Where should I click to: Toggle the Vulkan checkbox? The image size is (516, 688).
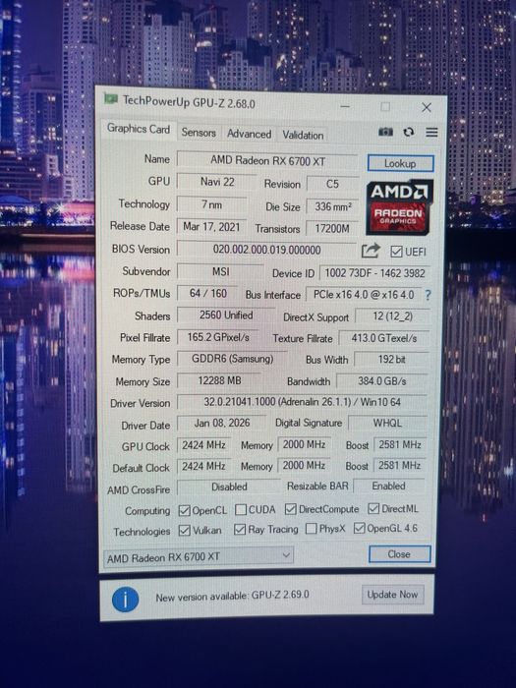click(x=185, y=530)
